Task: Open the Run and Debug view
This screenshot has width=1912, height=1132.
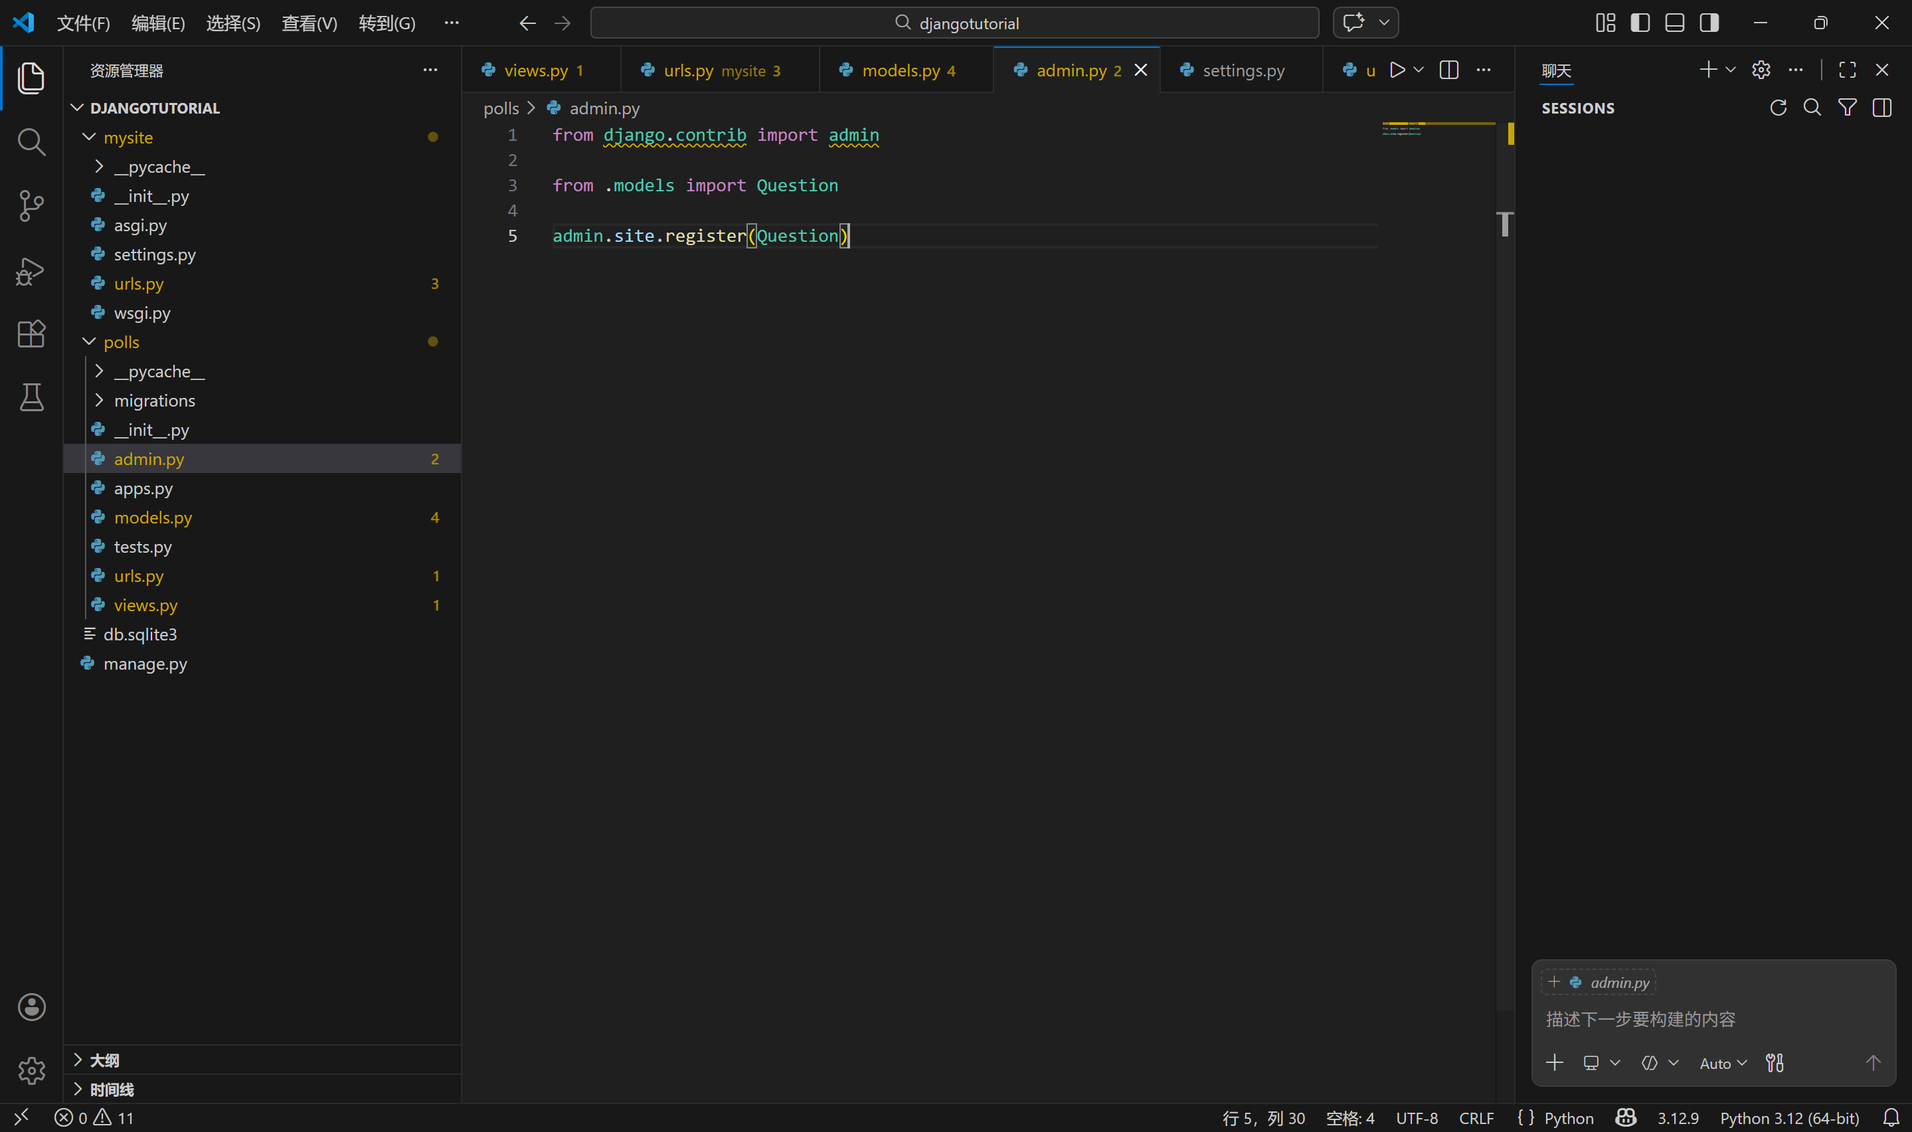Action: pos(31,271)
